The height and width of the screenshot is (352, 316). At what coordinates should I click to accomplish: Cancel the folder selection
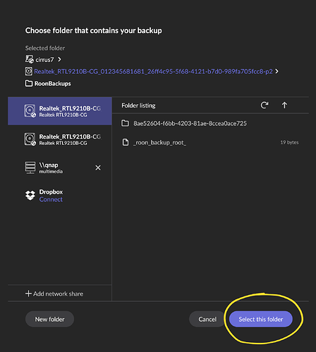207,319
